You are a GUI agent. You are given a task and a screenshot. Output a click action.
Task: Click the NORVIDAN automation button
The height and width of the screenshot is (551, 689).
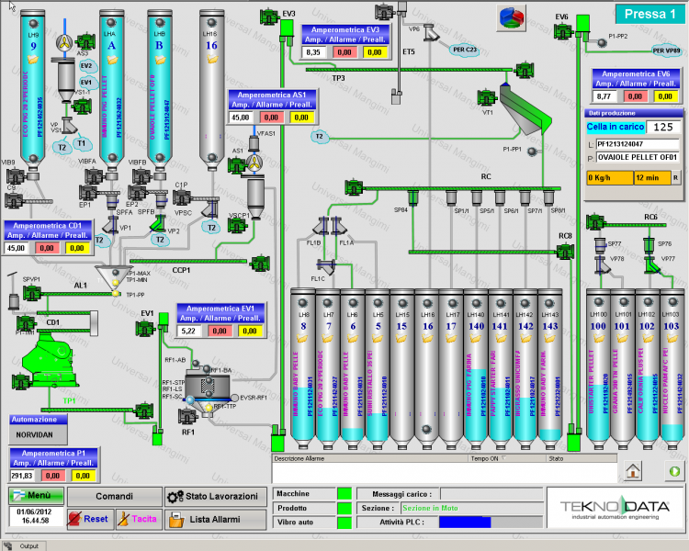39,434
